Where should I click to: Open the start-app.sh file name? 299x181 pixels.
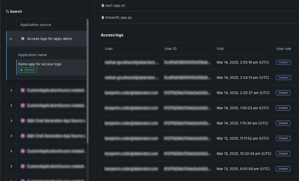pyautogui.click(x=115, y=5)
